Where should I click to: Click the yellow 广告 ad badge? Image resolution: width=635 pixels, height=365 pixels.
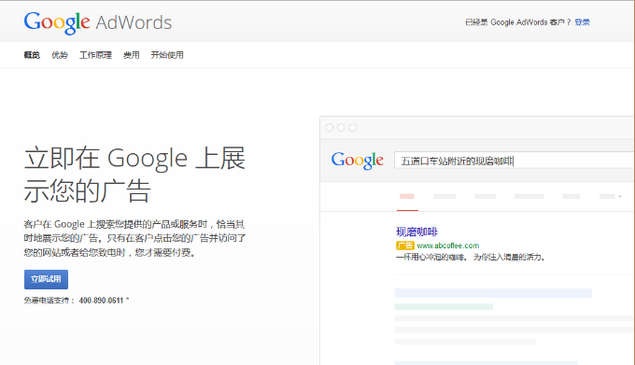point(405,246)
